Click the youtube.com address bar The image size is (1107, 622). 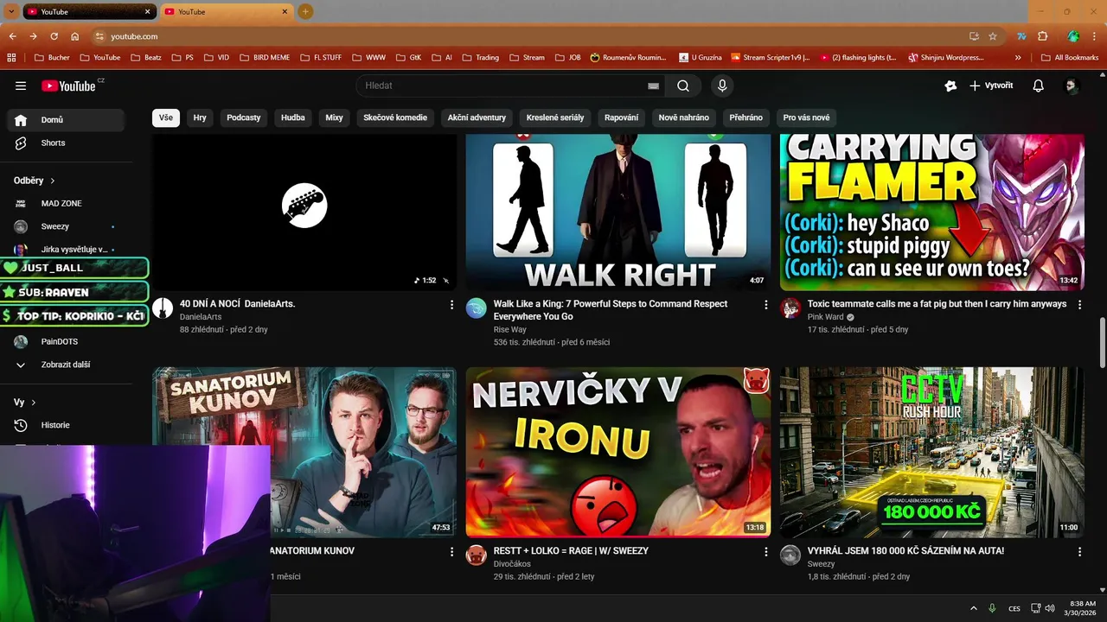tap(528, 36)
